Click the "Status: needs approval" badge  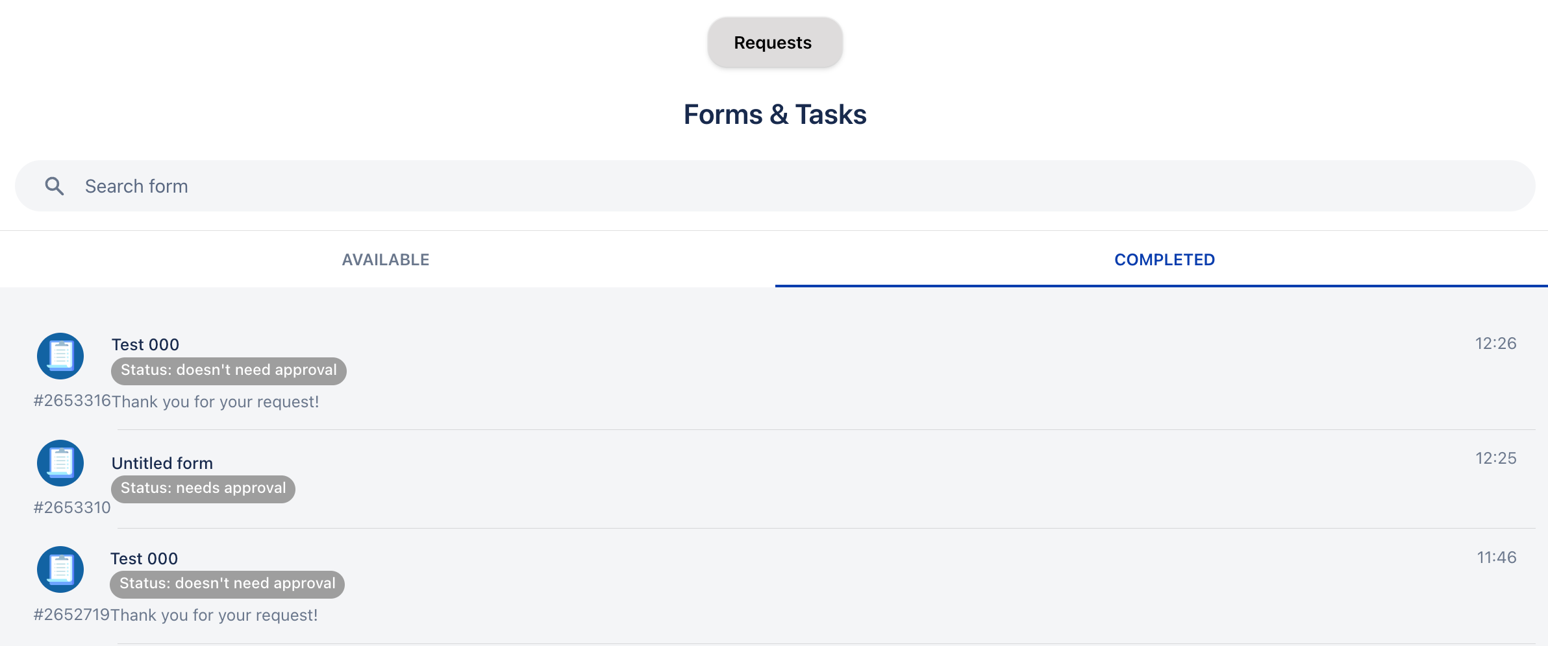tap(203, 488)
